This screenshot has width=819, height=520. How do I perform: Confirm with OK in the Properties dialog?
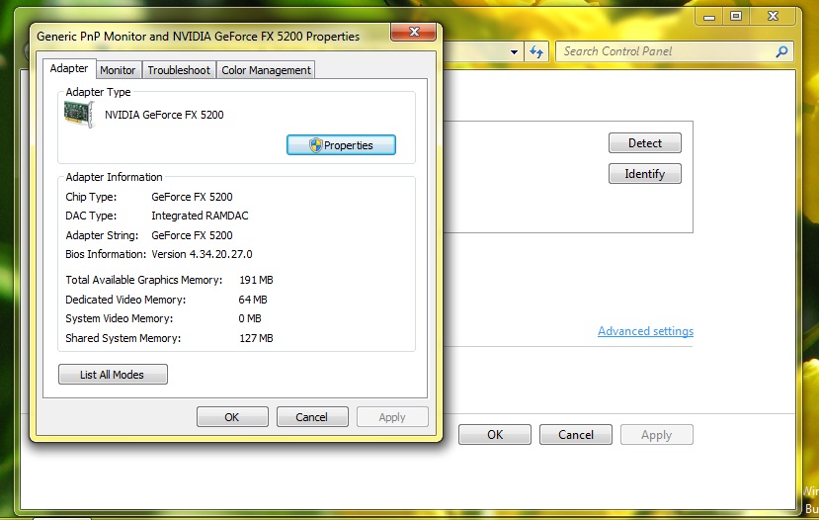pyautogui.click(x=232, y=417)
